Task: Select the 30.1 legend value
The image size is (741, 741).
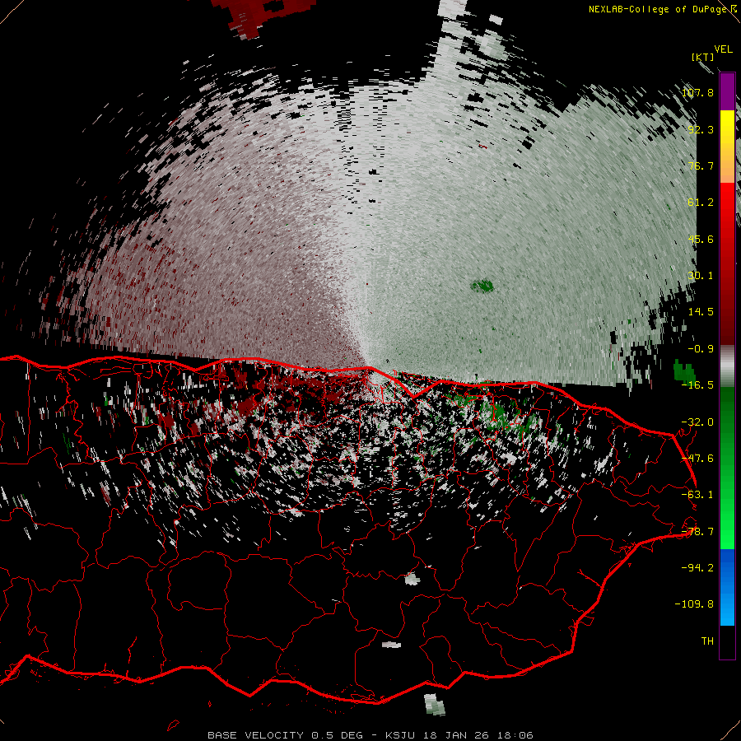Action: 701,276
